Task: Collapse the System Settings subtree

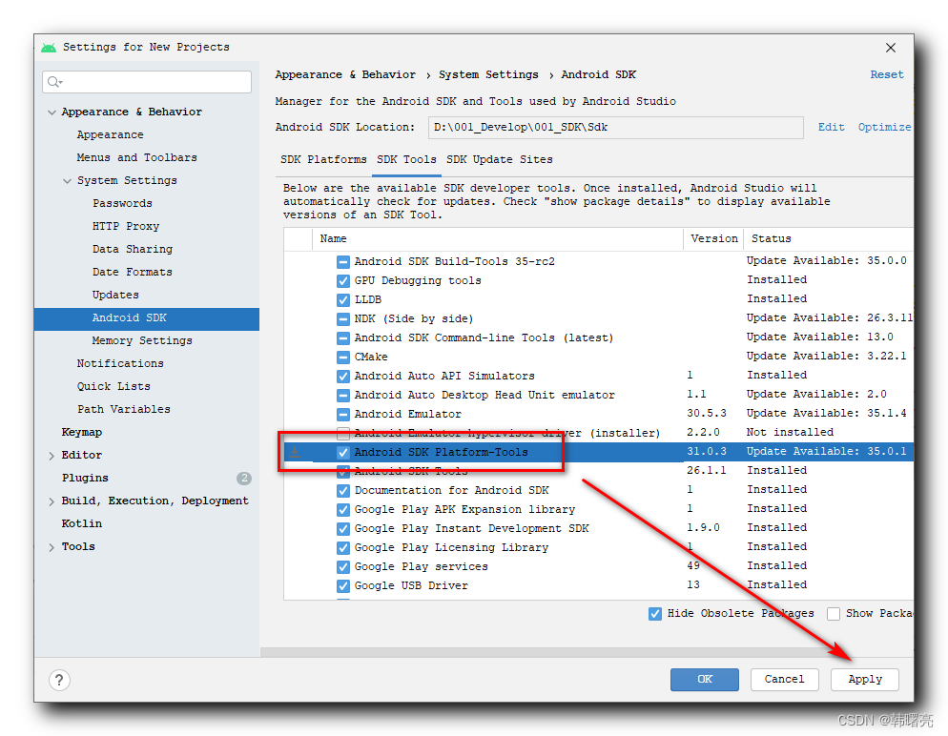Action: 67,181
